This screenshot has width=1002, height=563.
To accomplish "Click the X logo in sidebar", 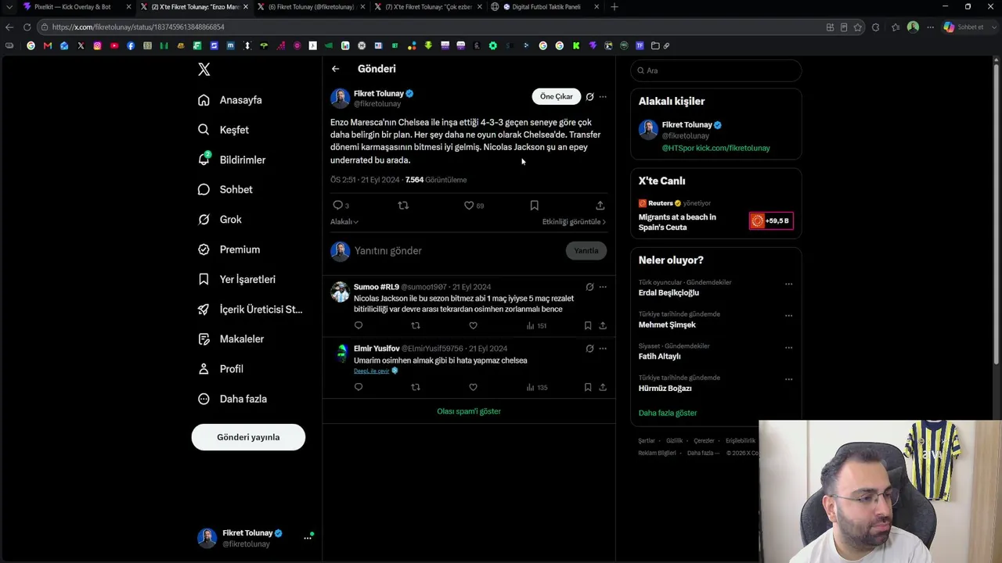I will pyautogui.click(x=204, y=70).
